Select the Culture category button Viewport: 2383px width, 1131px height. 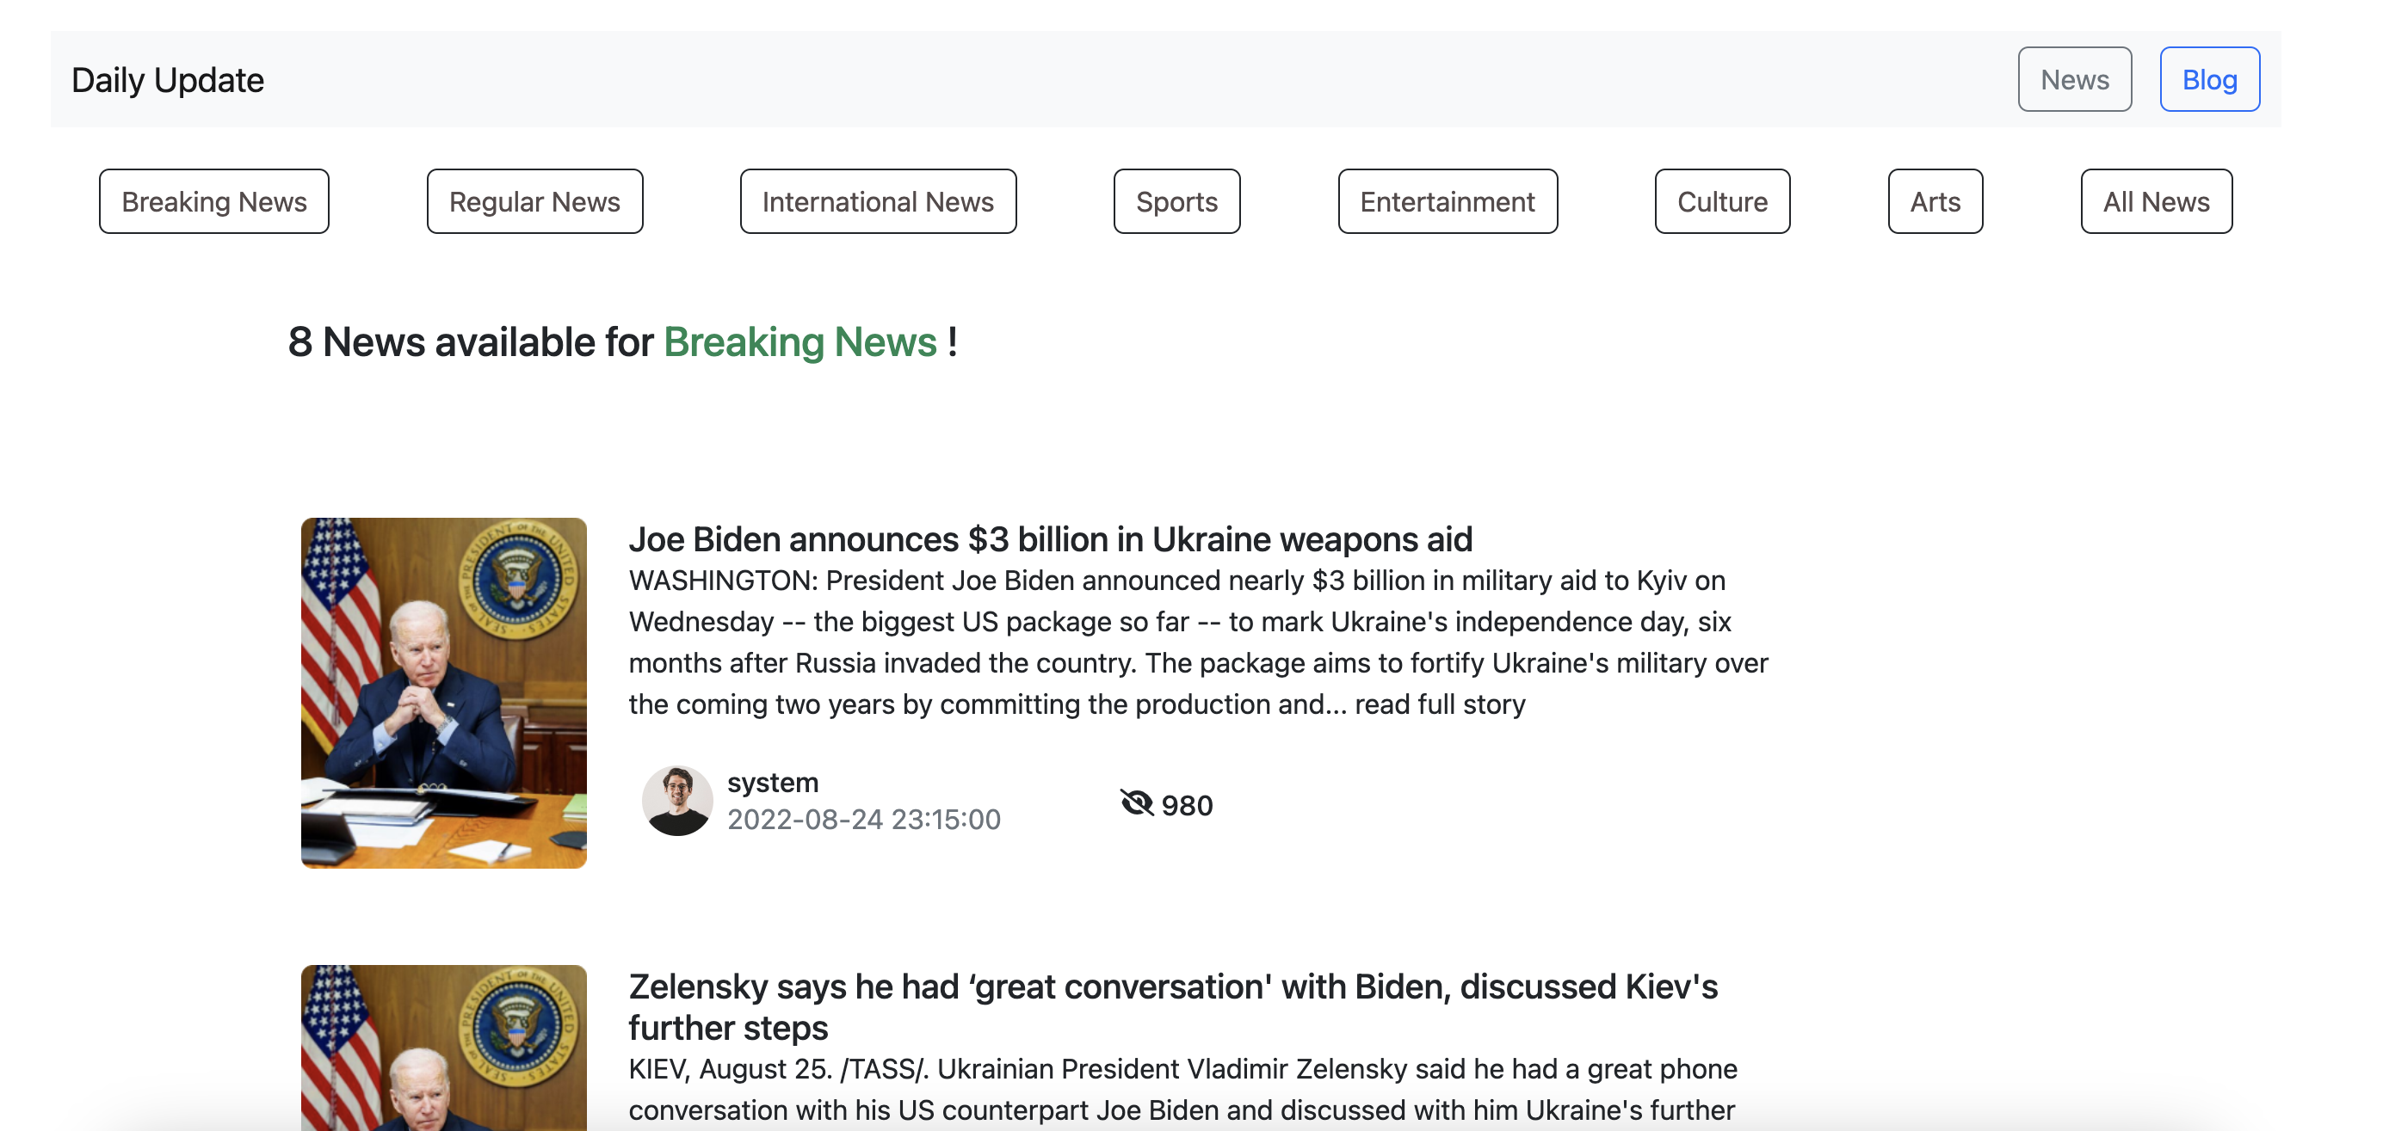(1721, 201)
